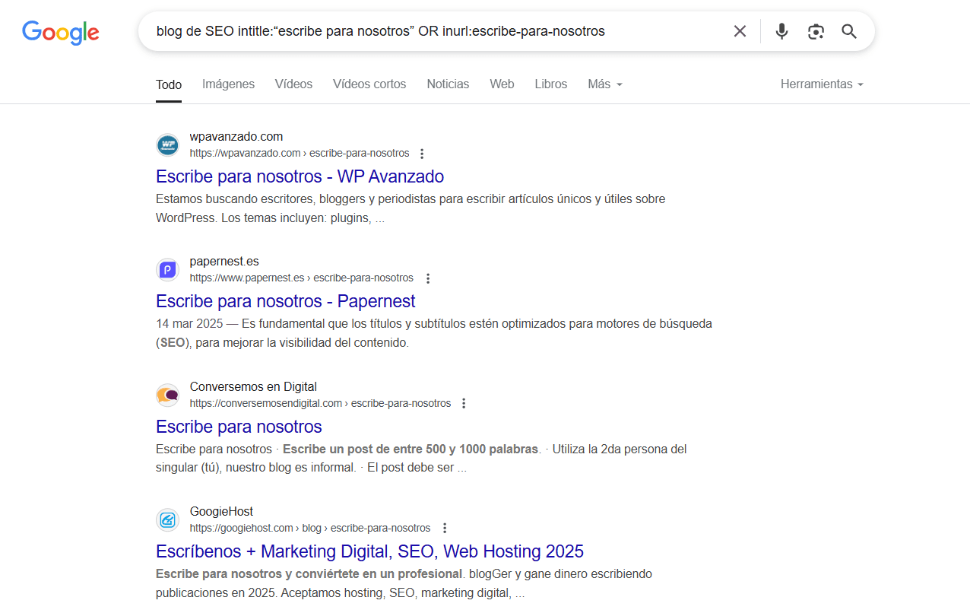Click the https://www.papernest.es breadcrumb URL
This screenshot has width=970, height=613.
pos(302,278)
